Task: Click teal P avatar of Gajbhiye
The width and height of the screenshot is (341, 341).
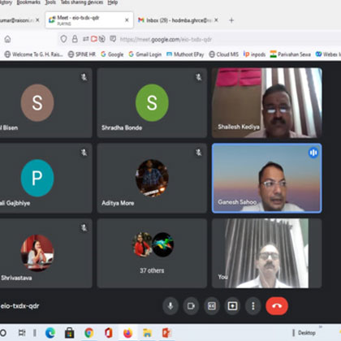Action: point(37,178)
